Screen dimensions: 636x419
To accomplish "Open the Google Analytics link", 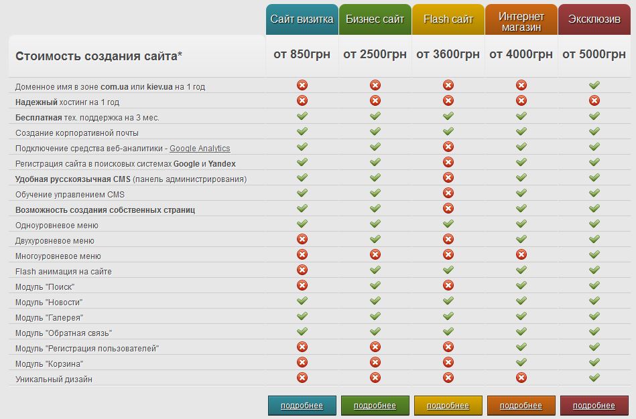I will [200, 149].
